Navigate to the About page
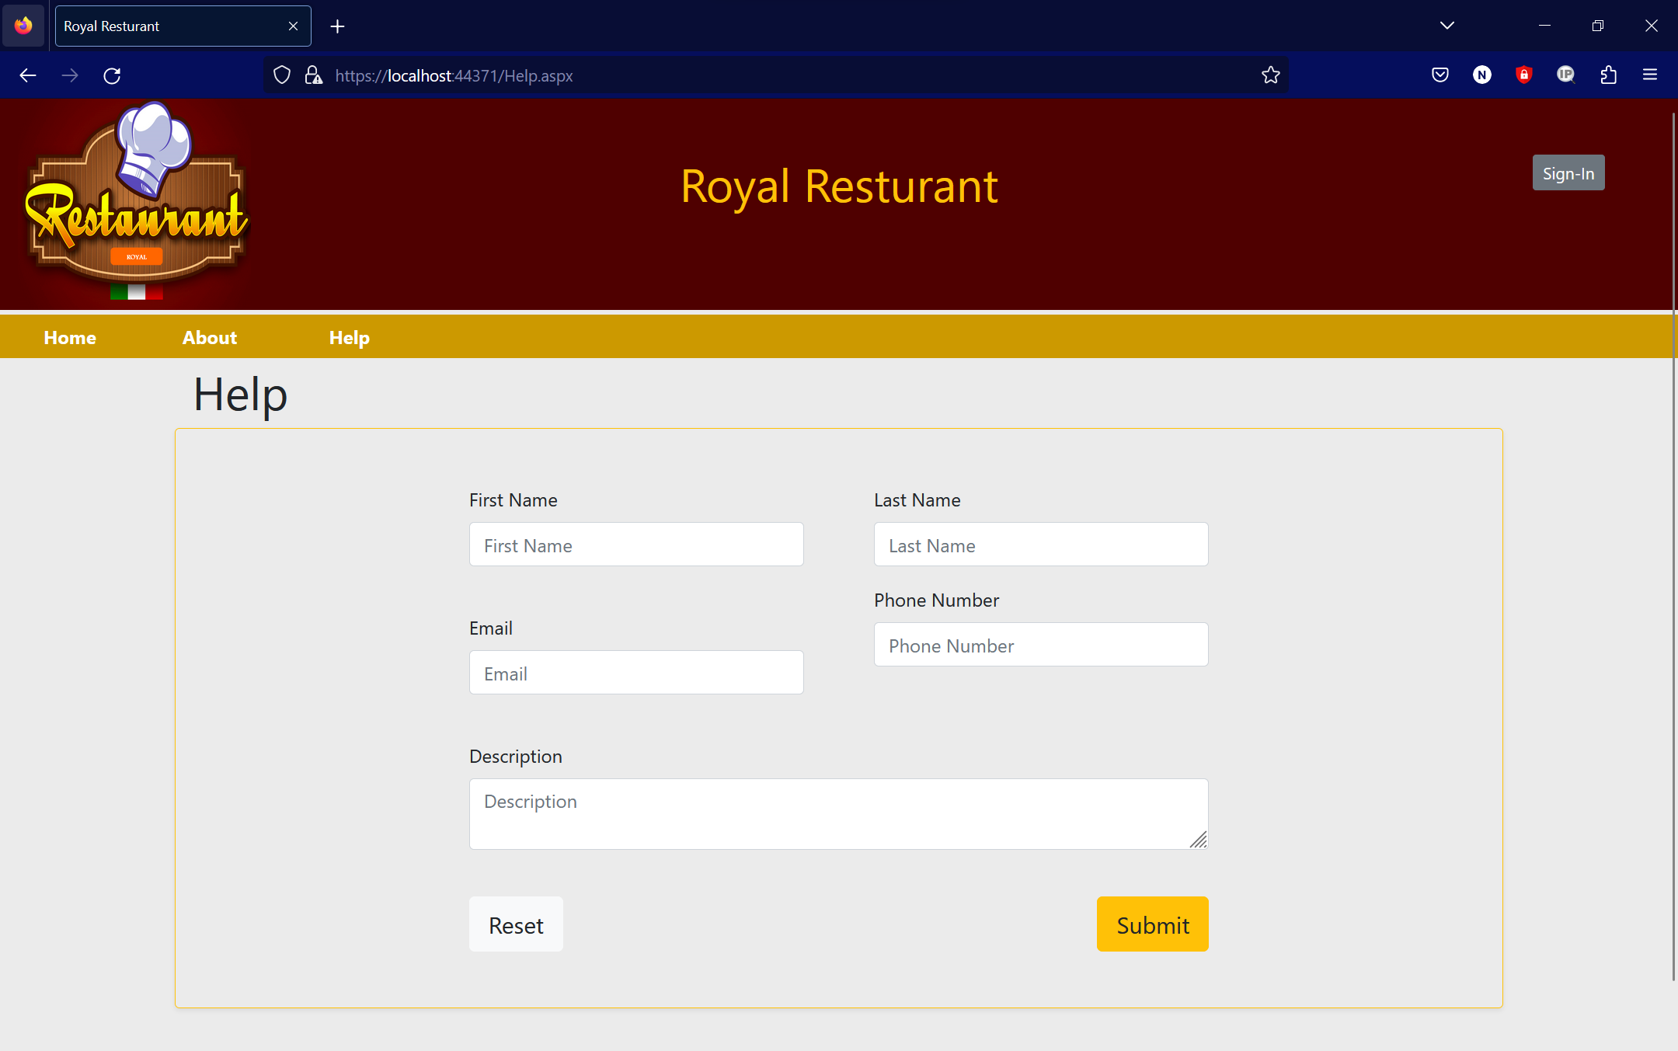Screen dimensions: 1678x1051 pyautogui.click(x=209, y=337)
